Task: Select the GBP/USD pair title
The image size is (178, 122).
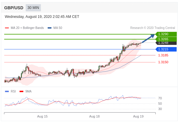Action: 14,8
